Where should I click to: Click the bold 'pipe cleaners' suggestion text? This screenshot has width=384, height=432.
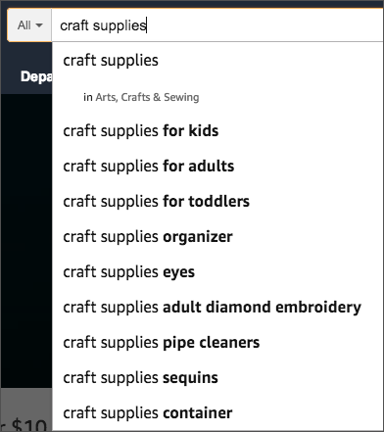coord(211,343)
